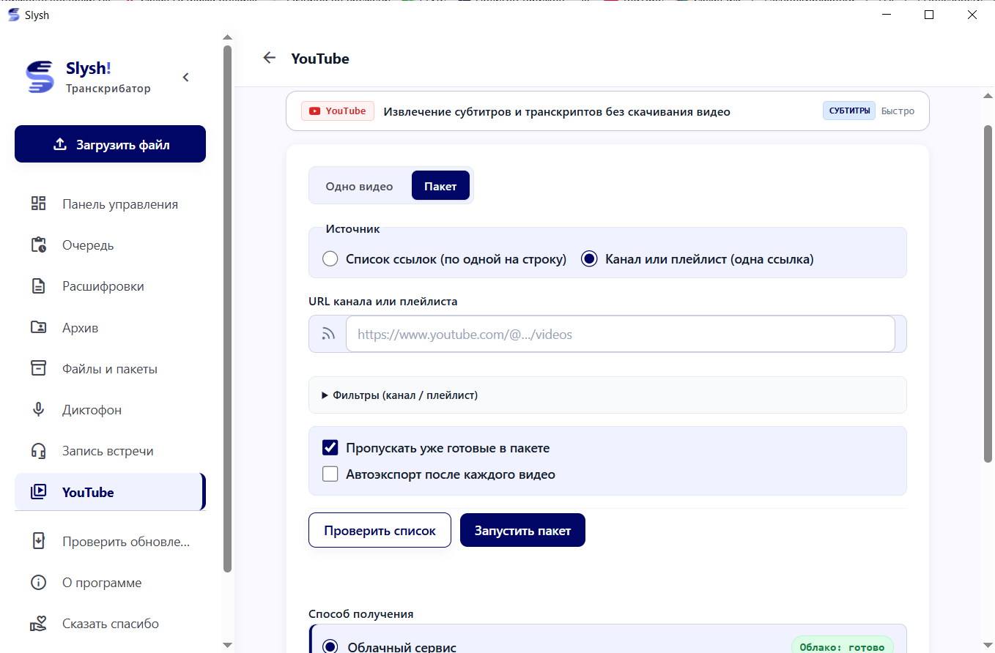Click the red YouTube badge in banner
Image resolution: width=995 pixels, height=653 pixels.
pyautogui.click(x=338, y=111)
